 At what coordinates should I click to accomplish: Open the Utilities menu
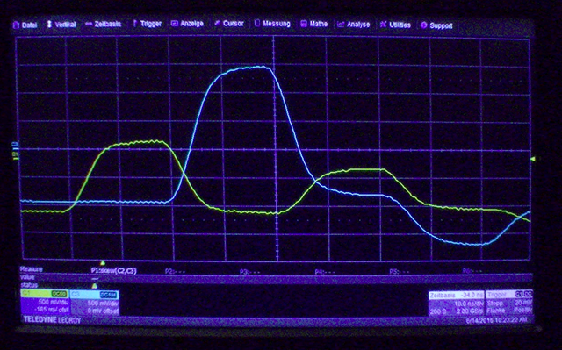click(x=395, y=25)
